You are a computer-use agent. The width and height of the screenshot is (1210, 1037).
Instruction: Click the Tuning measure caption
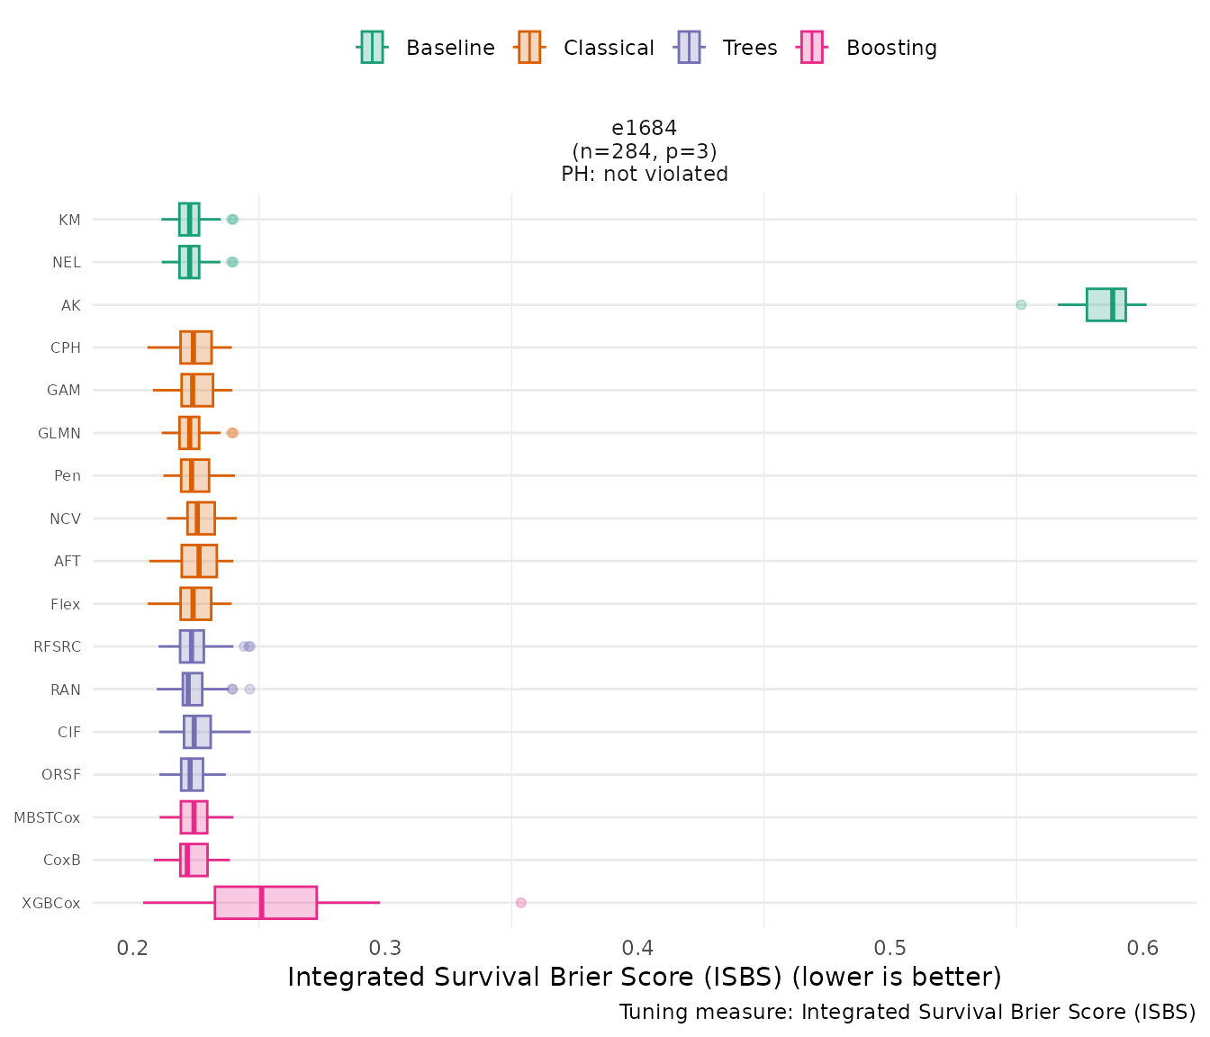point(907,1012)
